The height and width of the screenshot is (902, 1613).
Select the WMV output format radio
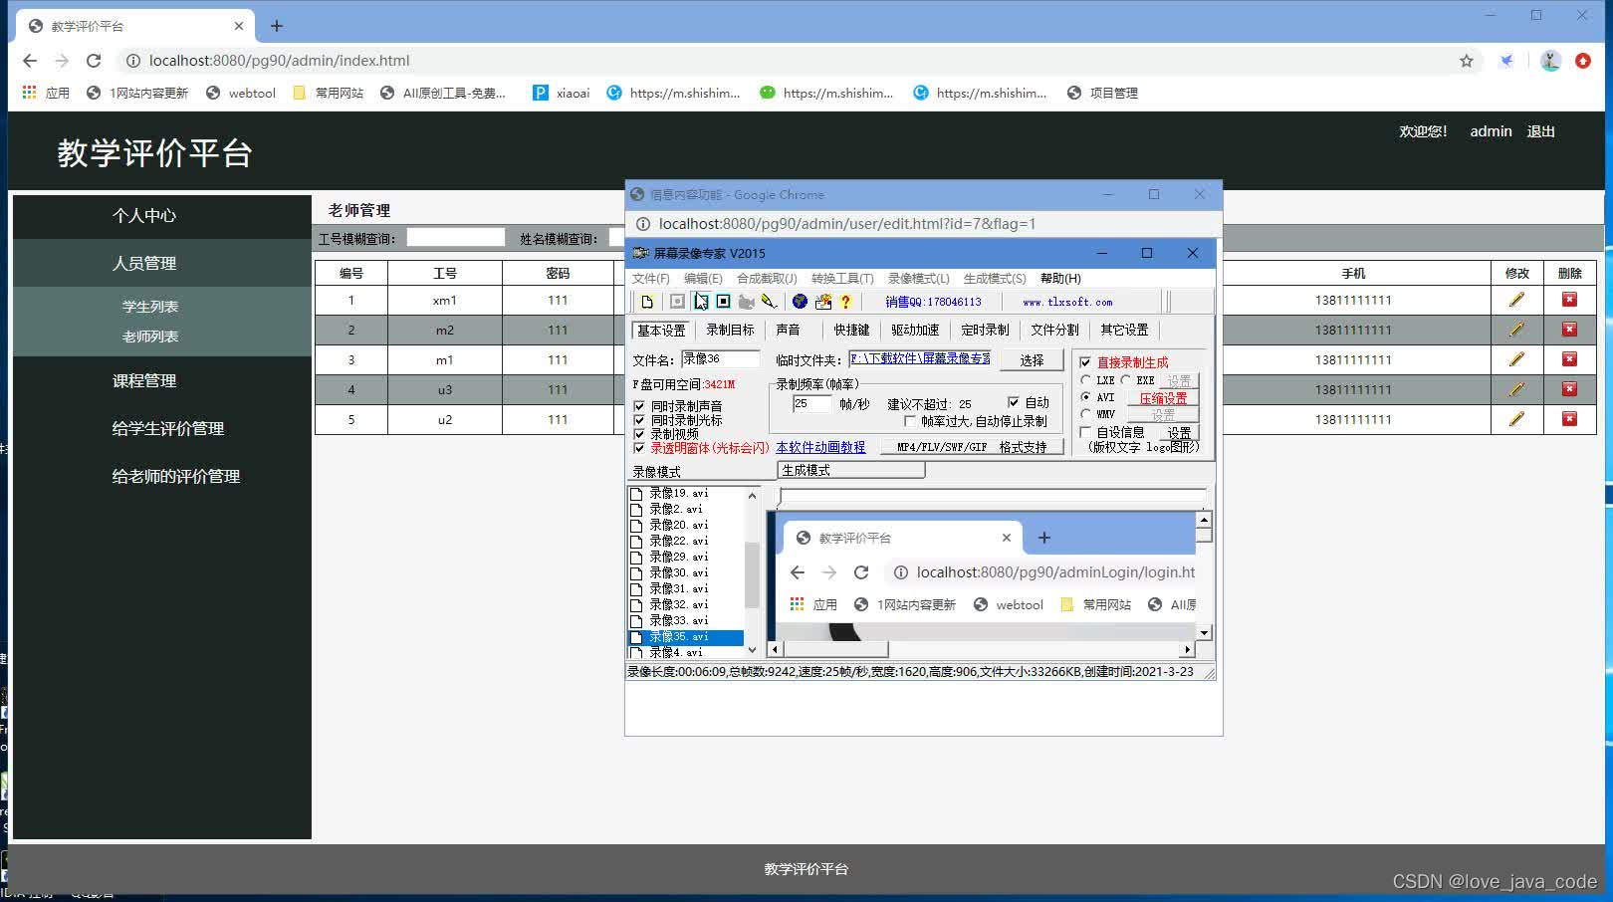point(1085,414)
